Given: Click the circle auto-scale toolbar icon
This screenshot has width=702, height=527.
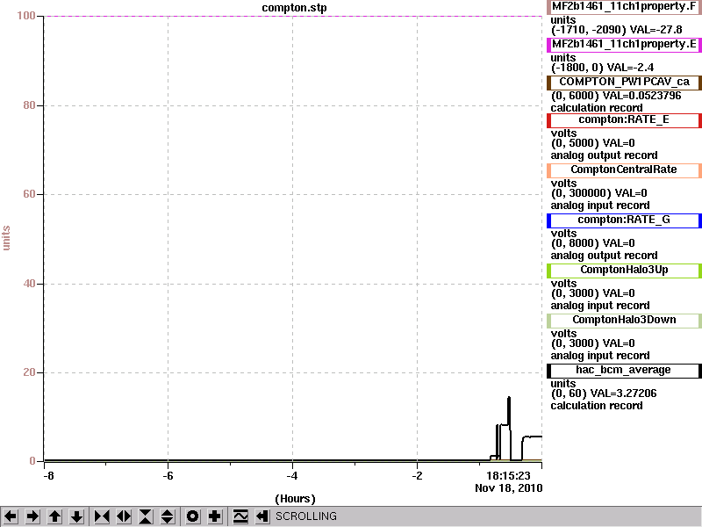Looking at the screenshot, I should (x=192, y=516).
